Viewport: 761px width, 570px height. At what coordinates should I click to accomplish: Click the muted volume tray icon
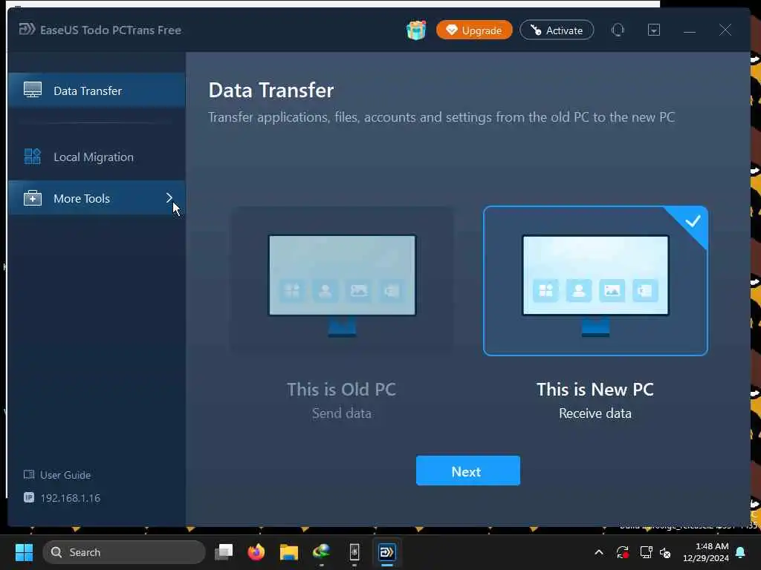point(665,552)
